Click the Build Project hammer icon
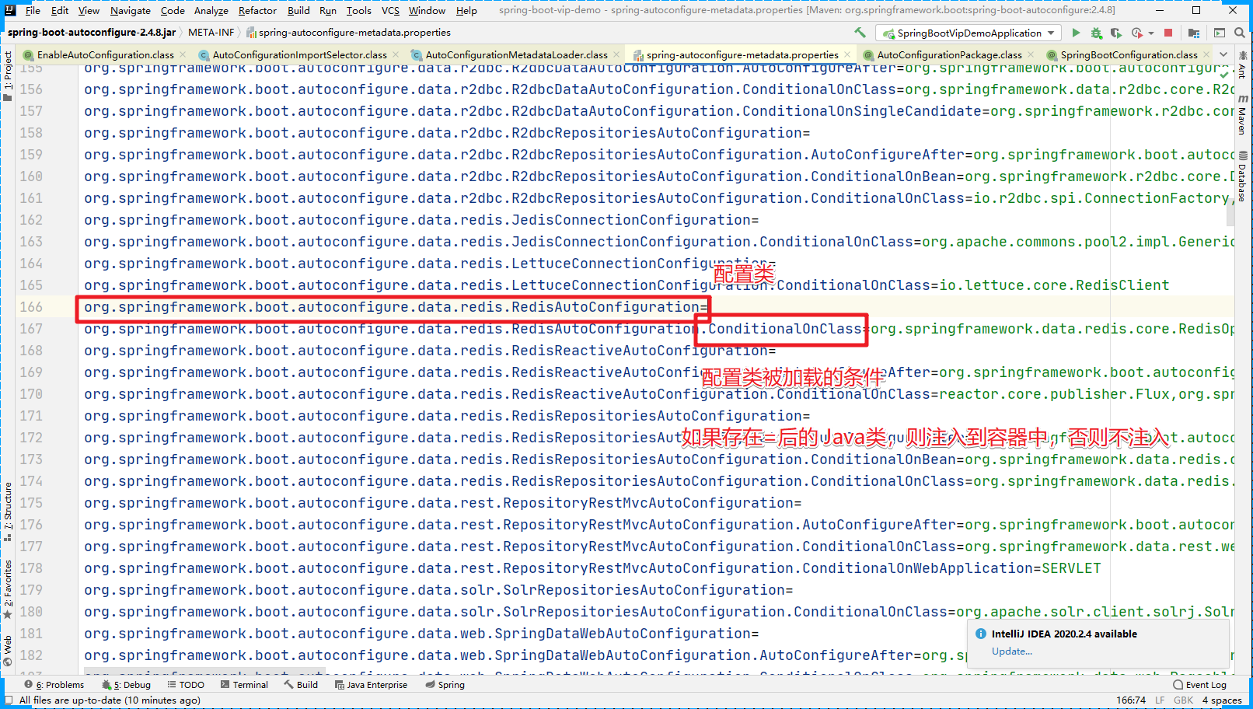The width and height of the screenshot is (1253, 709). click(860, 33)
